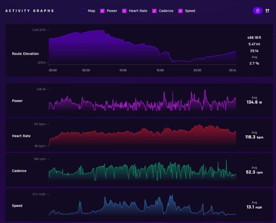Click the 41.4 mph axis maximum
This screenshot has height=223, width=276.
(x=39, y=194)
